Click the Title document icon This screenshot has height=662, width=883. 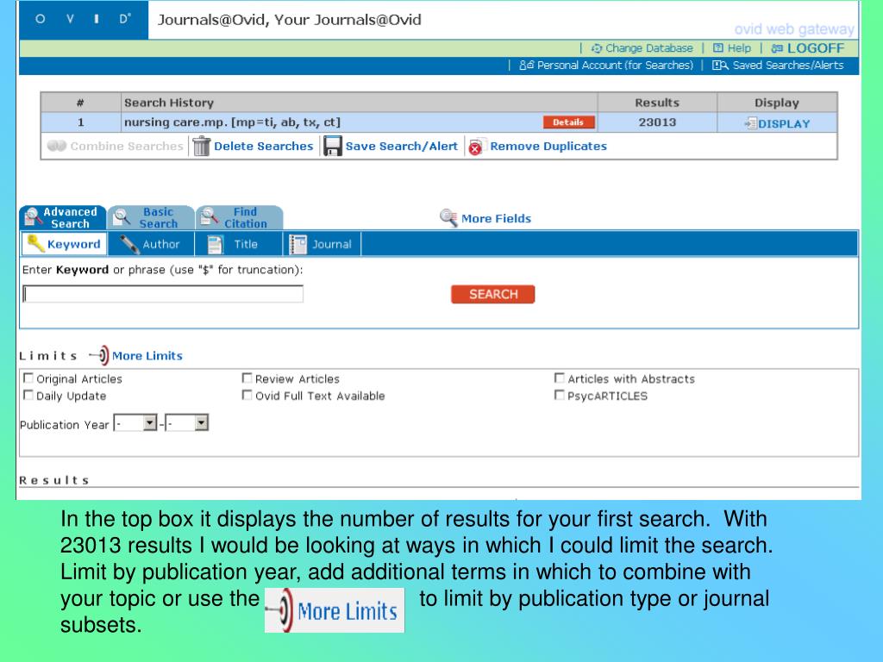click(x=215, y=244)
